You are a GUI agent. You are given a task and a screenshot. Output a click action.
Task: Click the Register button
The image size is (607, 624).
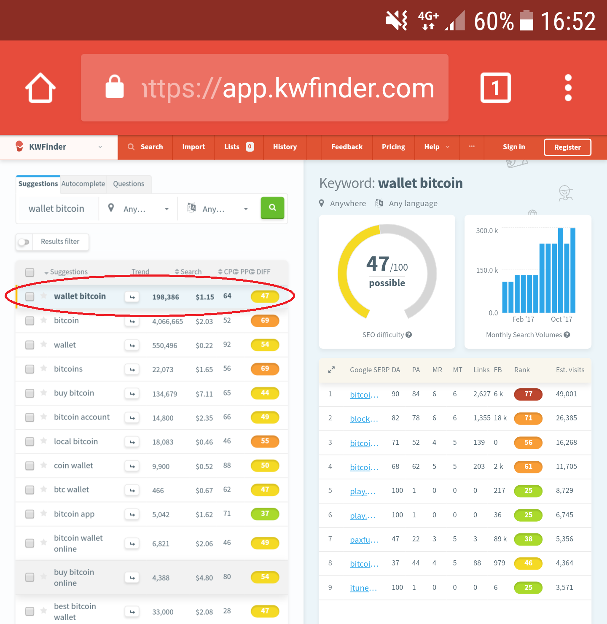567,147
